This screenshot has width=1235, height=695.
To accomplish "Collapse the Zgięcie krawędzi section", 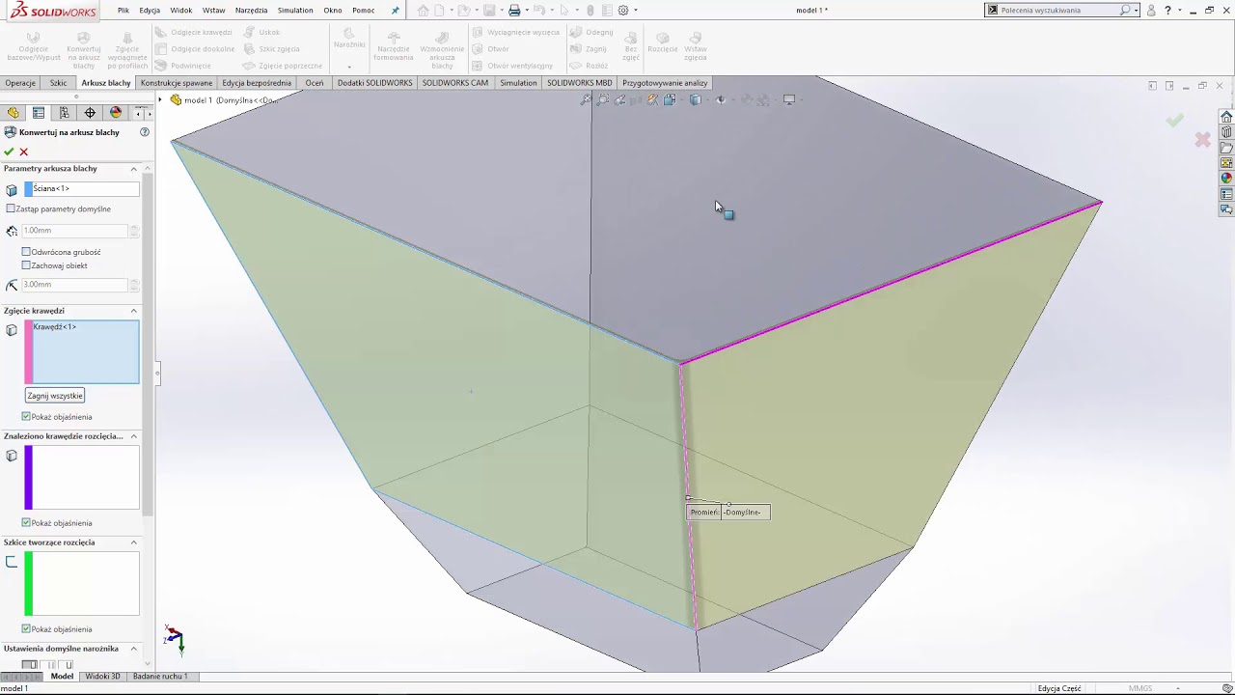I will click(x=134, y=311).
